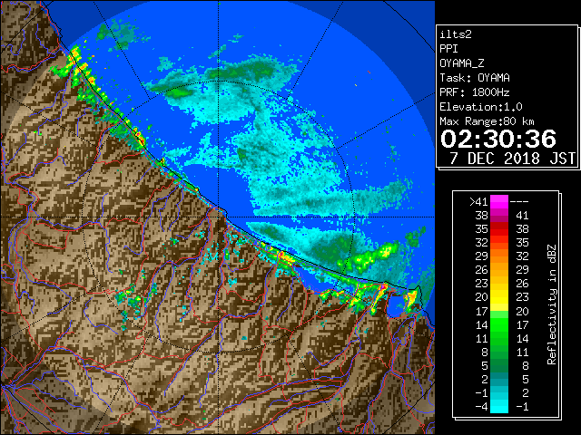Select the date "7 DEC 2018 JST"
This screenshot has width=581, height=435.
pos(512,159)
